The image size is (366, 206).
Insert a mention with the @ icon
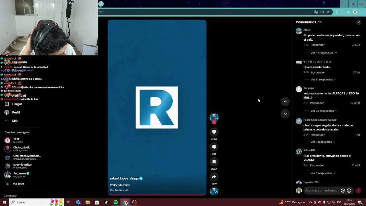343,191
